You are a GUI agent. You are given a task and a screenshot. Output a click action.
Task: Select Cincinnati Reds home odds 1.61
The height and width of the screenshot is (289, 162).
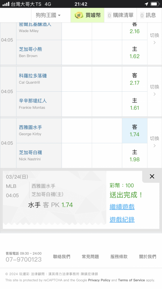click(135, 104)
